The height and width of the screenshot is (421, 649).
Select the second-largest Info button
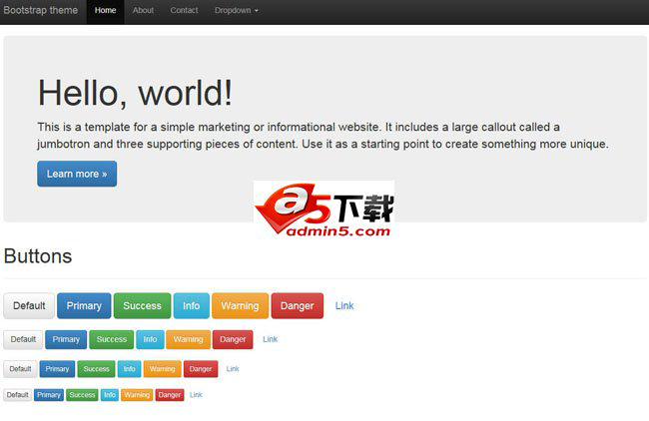(x=150, y=339)
